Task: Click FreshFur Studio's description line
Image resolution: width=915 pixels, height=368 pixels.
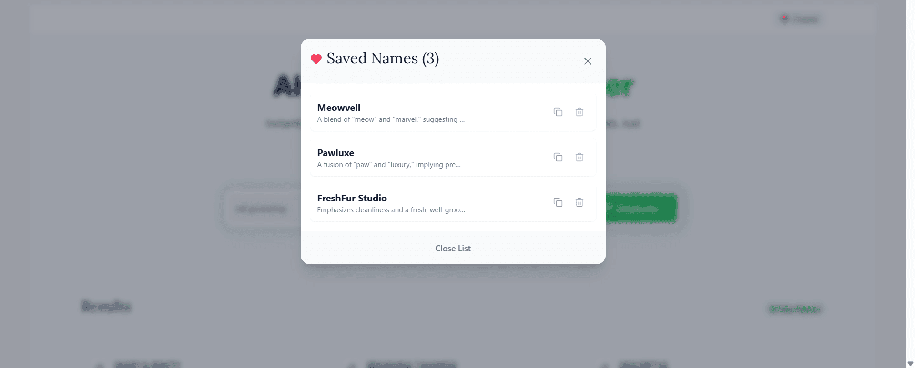Action: click(391, 209)
